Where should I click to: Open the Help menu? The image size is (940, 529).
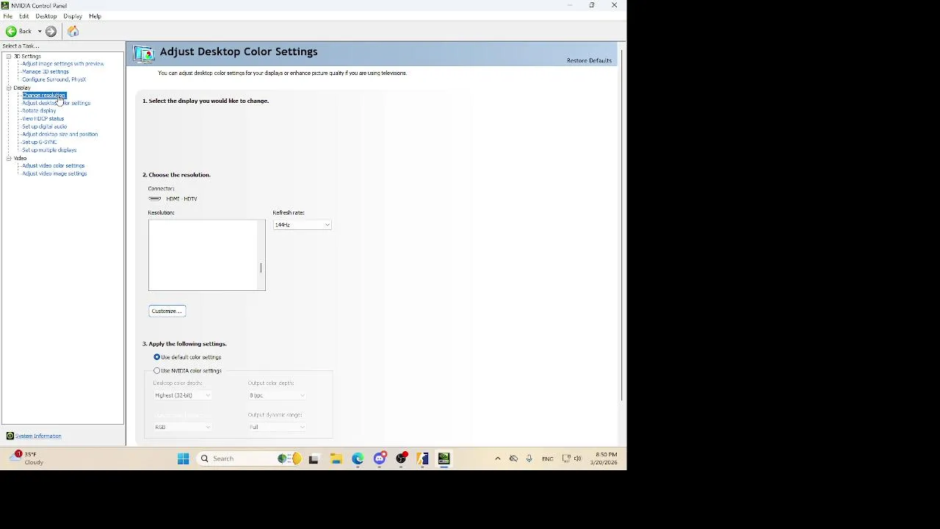tap(95, 16)
